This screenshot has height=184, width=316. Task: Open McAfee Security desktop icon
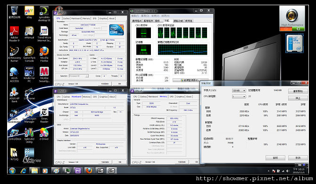[44, 75]
